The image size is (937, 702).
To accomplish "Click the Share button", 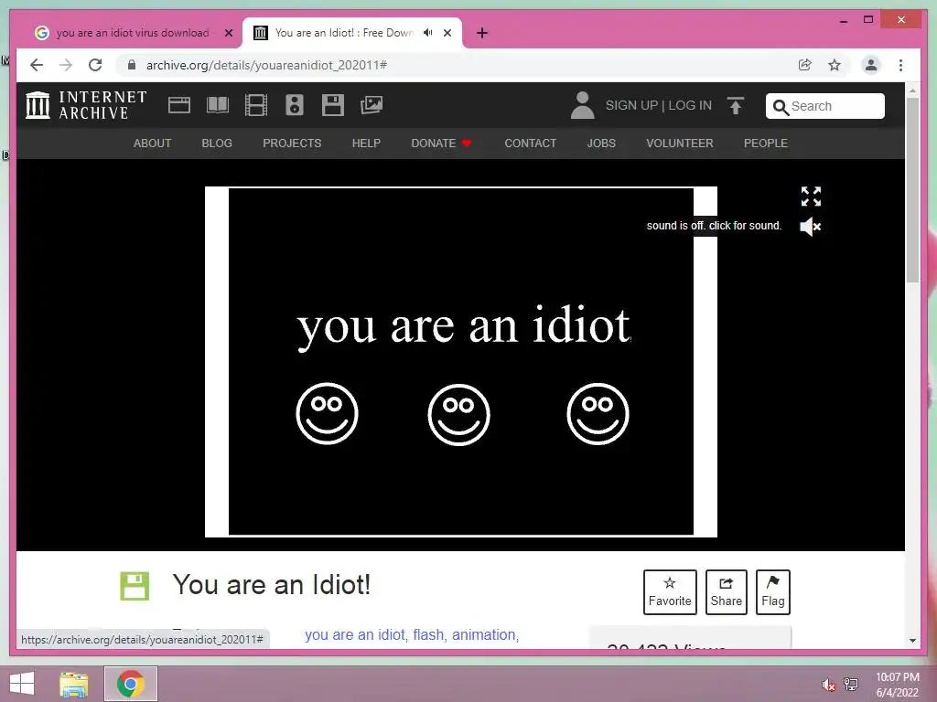I will (726, 592).
